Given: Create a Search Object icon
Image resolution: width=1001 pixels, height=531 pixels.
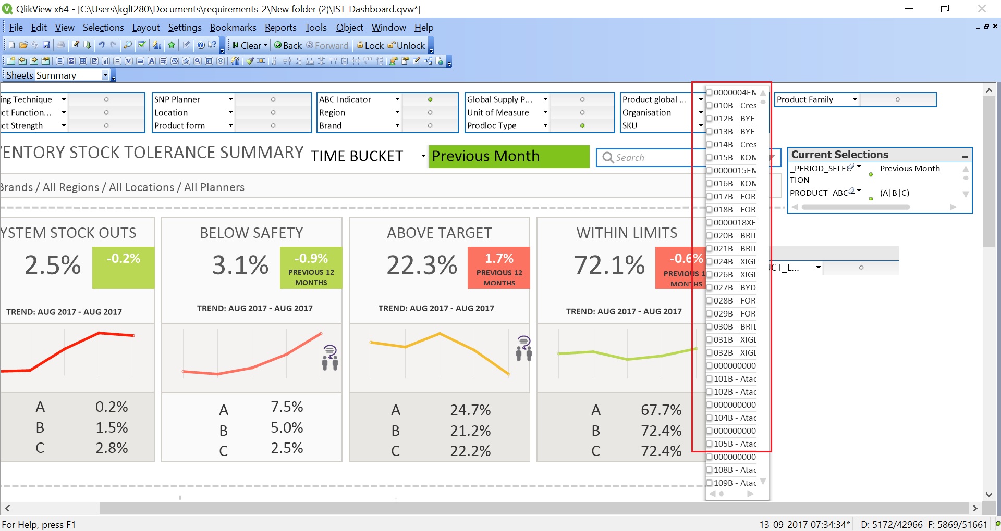Looking at the screenshot, I should pyautogui.click(x=198, y=61).
